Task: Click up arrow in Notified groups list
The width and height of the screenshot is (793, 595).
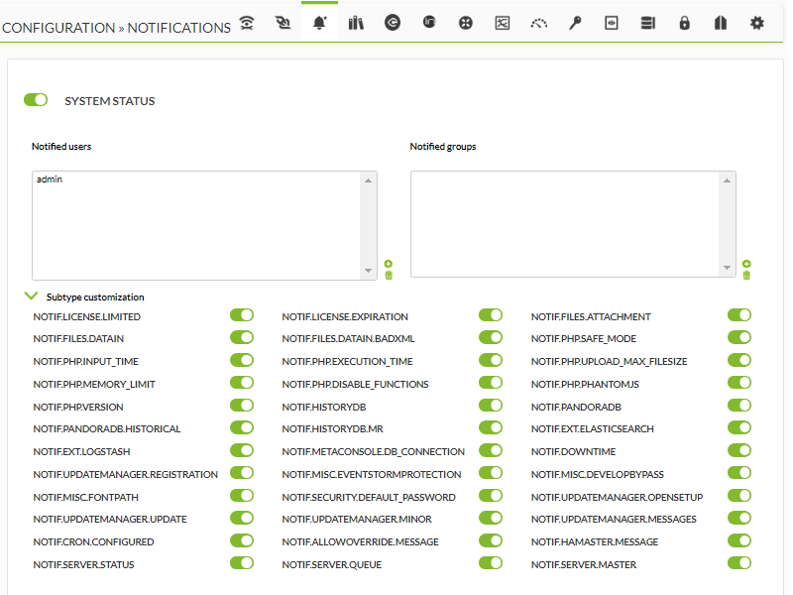Action: coord(727,180)
